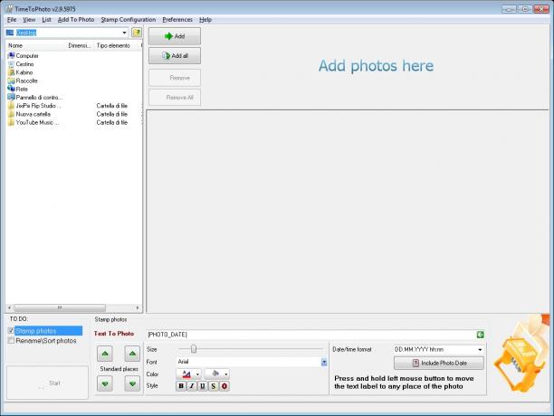Click the stamp mascot image
The image size is (554, 416).
tap(521, 355)
